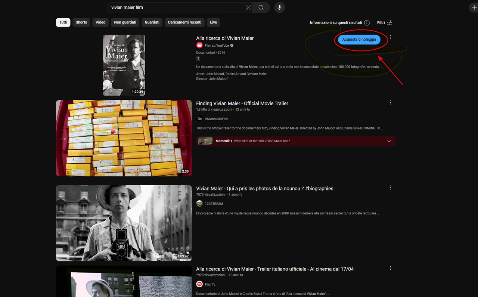
Task: Select the 'Non guardati' filter chip
Action: [x=125, y=22]
